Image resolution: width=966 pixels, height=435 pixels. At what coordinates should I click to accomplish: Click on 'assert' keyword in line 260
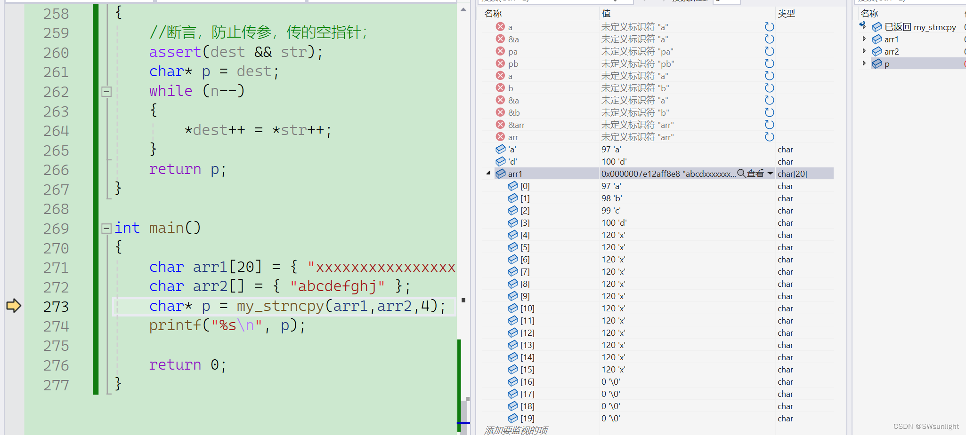175,52
